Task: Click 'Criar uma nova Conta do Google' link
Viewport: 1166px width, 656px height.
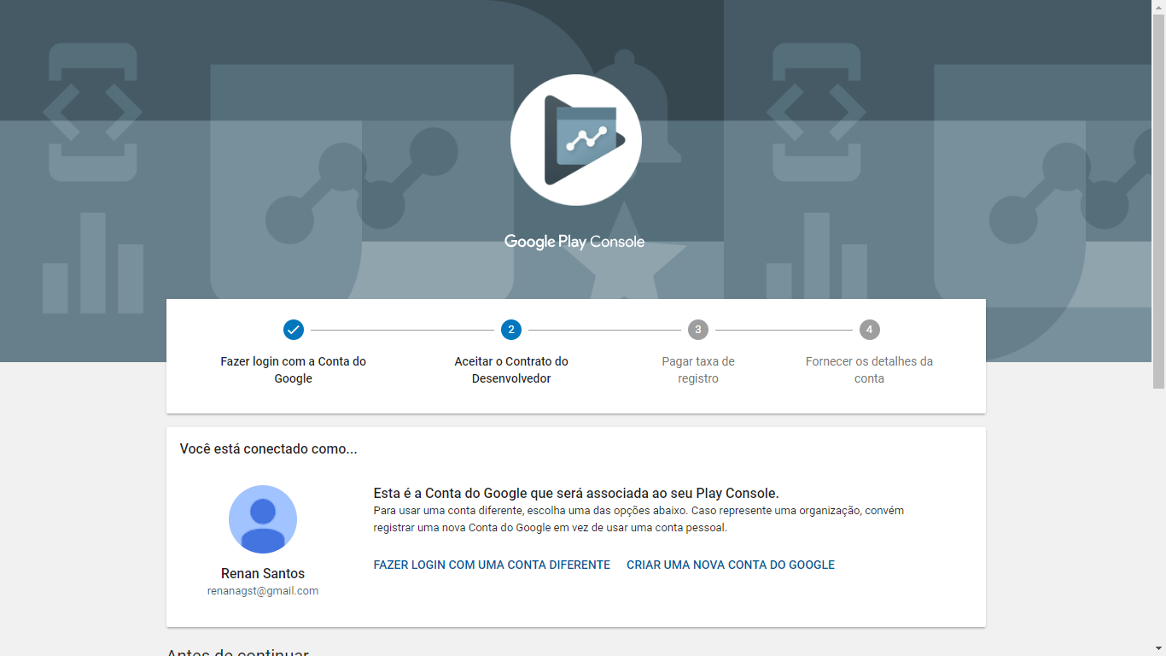Action: [x=731, y=565]
